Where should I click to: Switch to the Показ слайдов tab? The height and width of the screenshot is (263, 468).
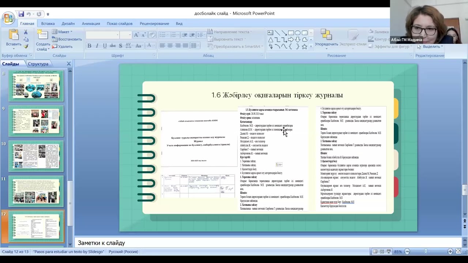click(120, 23)
